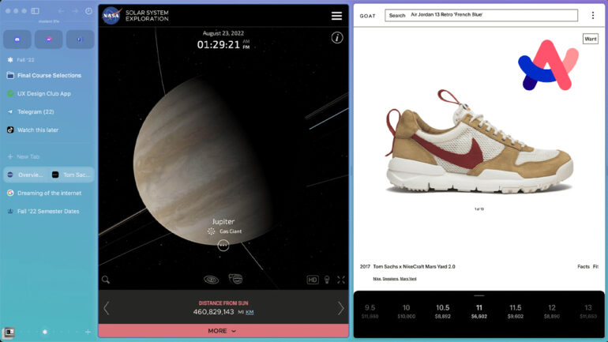Image resolution: width=608 pixels, height=342 pixels.
Task: Toggle the Arc sidebar icon
Action: pyautogui.click(x=36, y=11)
